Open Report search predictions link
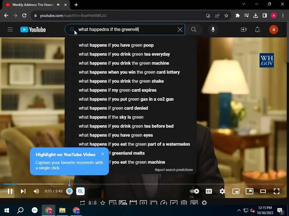This screenshot has height=216, width=289. pyautogui.click(x=174, y=170)
